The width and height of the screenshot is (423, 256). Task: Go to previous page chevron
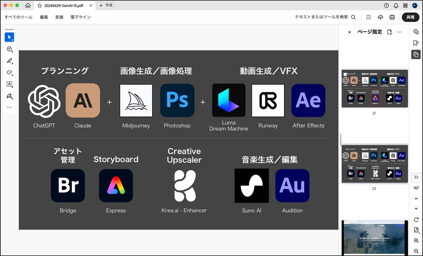pos(416,199)
